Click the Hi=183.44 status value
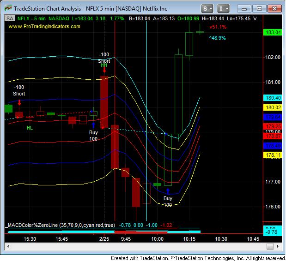Screen dimensions: 286x261 click(213, 18)
